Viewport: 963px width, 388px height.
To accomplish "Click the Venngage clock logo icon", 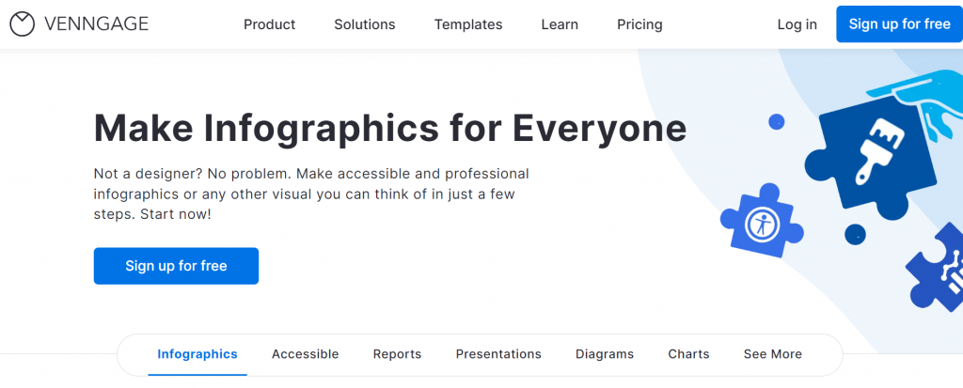I will point(23,23).
